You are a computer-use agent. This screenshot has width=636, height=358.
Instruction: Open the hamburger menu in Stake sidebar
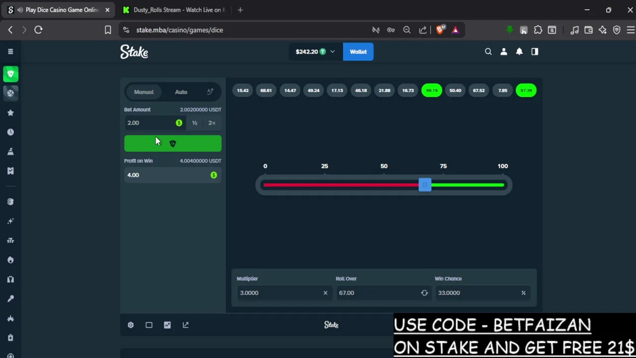[10, 52]
